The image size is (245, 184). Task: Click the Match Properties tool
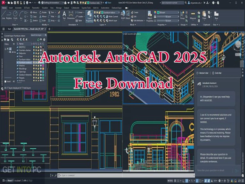pos(150,16)
